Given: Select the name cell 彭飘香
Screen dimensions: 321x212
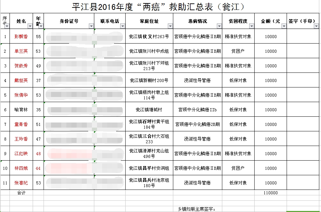Looking at the screenshot, I should coord(21,37).
